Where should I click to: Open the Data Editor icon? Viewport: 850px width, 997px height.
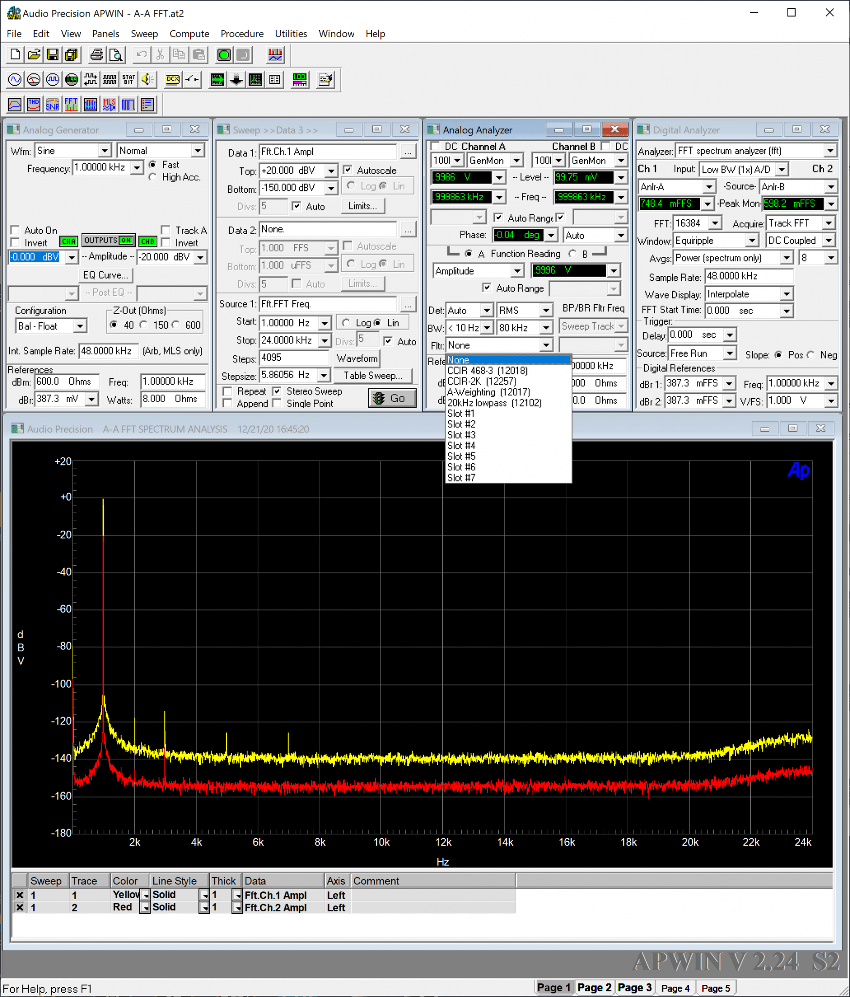(x=274, y=79)
